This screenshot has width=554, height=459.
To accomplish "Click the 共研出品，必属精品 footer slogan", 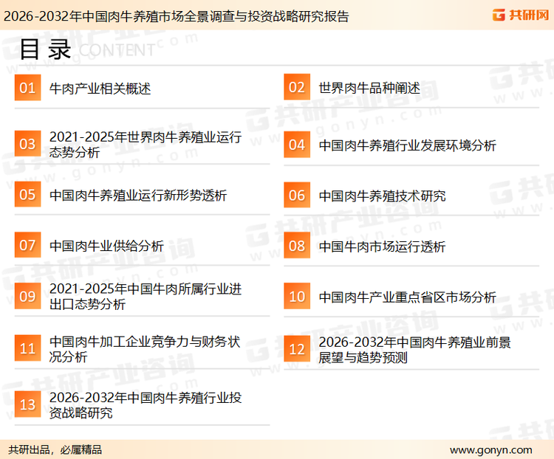I will (x=55, y=450).
